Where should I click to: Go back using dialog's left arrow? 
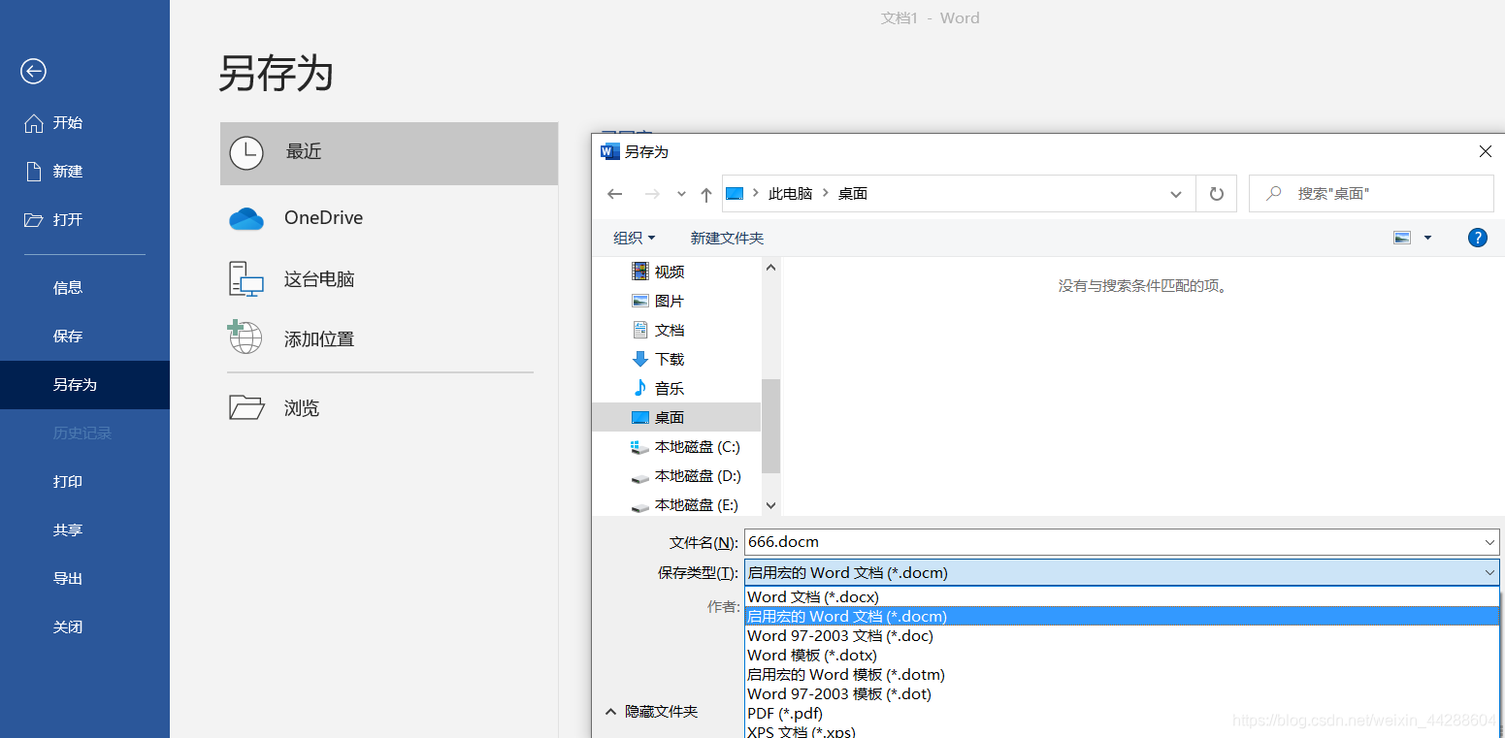pyautogui.click(x=615, y=194)
